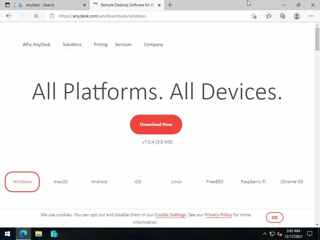Click the address bar URL

(102, 16)
